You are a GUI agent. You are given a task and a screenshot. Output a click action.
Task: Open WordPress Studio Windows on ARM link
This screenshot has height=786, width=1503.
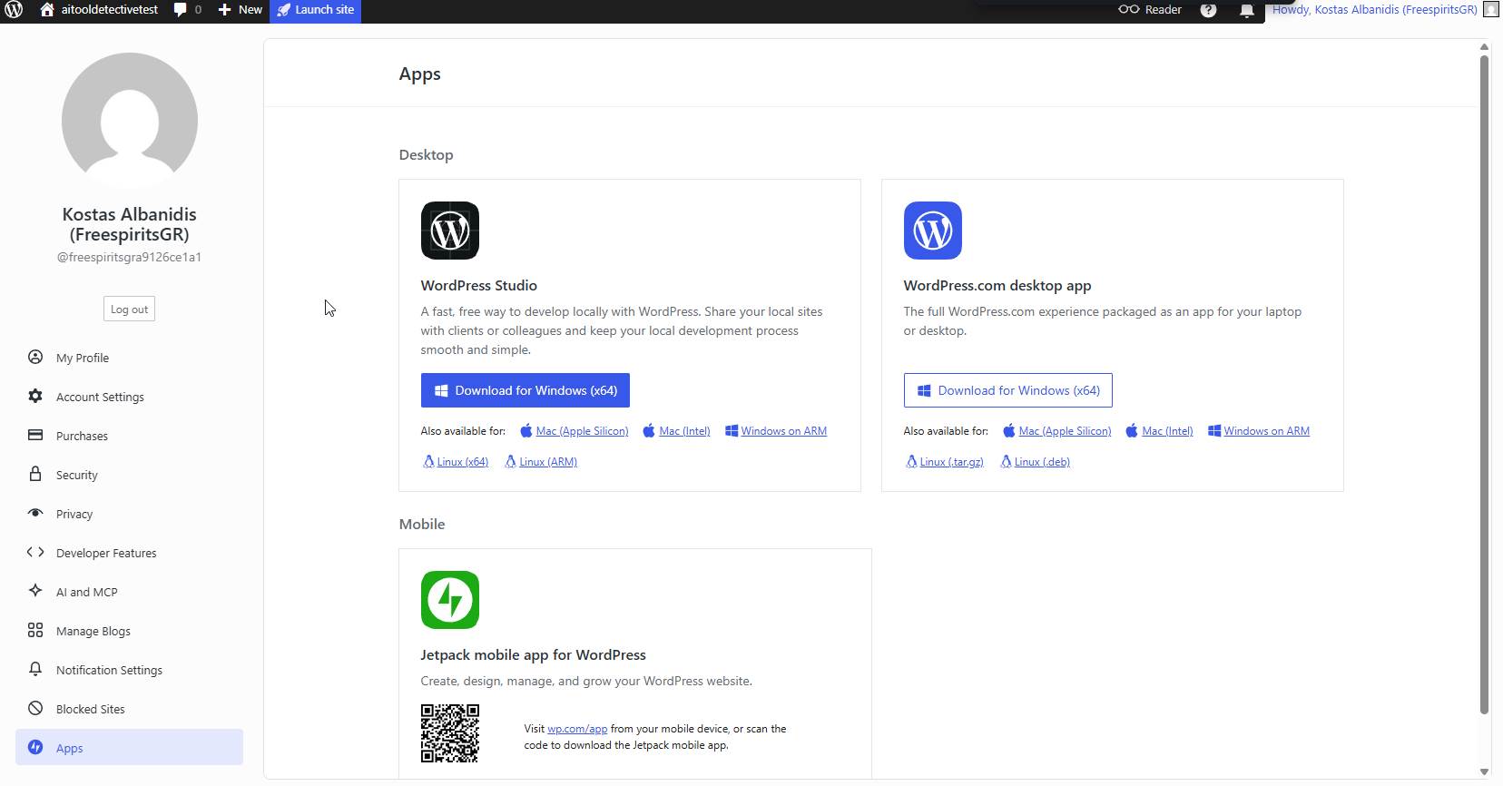(783, 431)
